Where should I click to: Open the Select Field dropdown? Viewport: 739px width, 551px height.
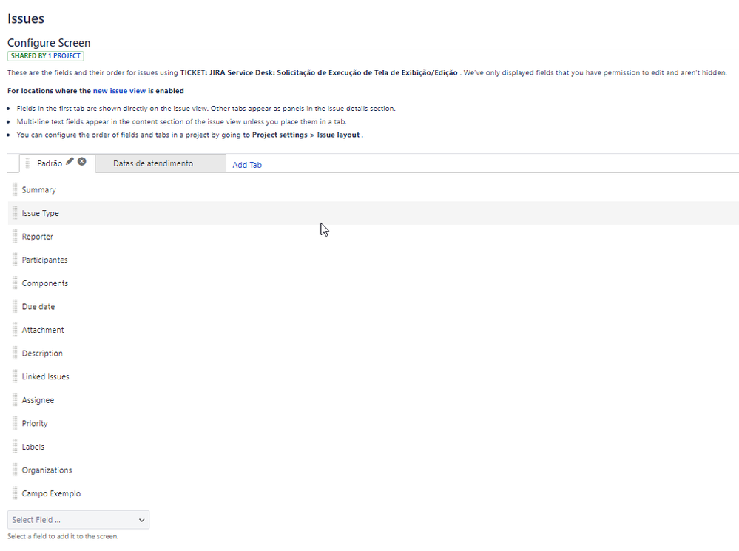(78, 519)
